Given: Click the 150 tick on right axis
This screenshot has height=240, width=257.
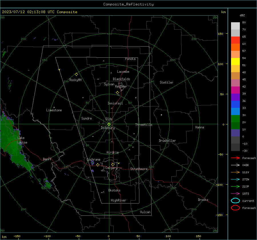Looking at the screenshot, I should 221,34.
